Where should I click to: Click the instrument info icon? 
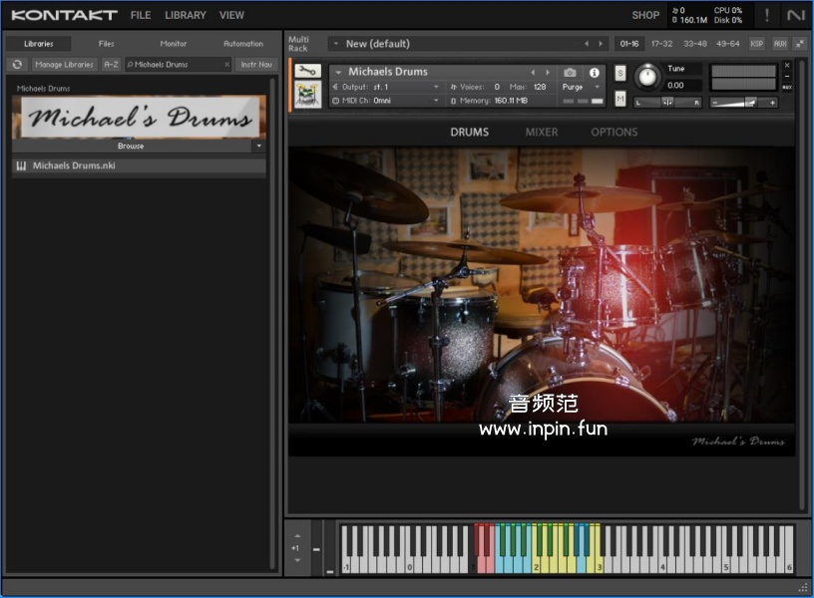point(595,73)
